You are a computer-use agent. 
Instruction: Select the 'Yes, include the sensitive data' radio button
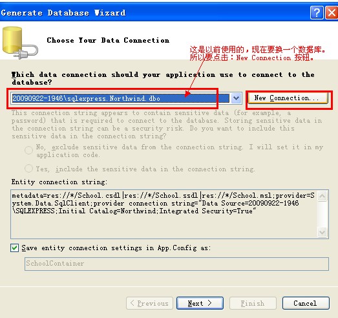(x=28, y=169)
